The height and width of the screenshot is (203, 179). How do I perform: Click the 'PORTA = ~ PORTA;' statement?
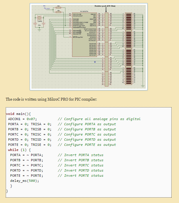27,155
